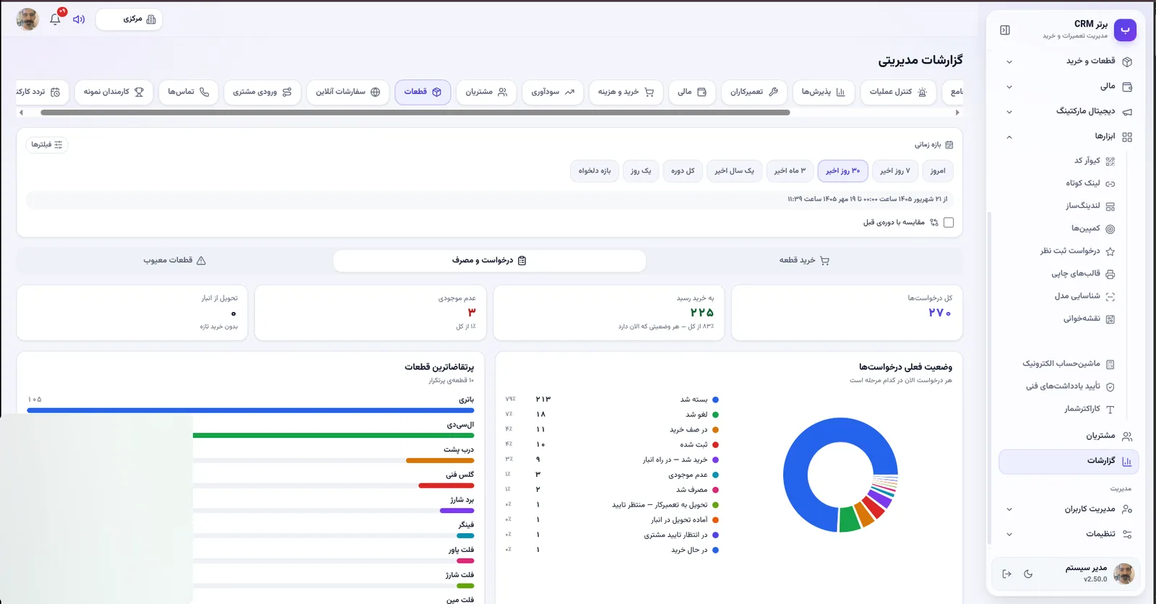Switch to مالی report tab

(x=691, y=92)
